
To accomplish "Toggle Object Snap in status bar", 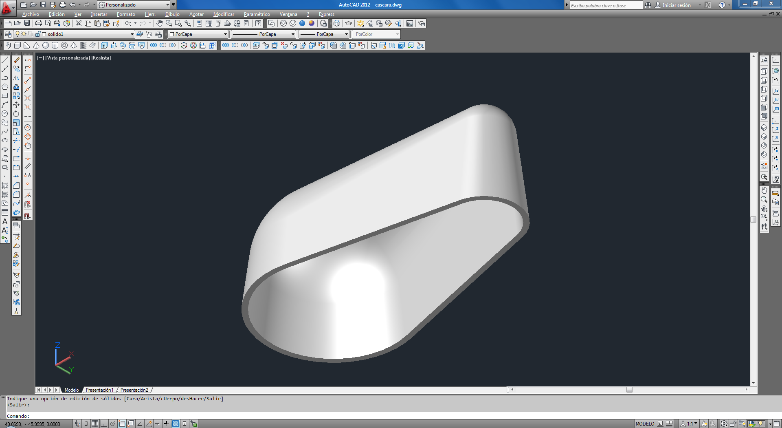I will [x=122, y=424].
